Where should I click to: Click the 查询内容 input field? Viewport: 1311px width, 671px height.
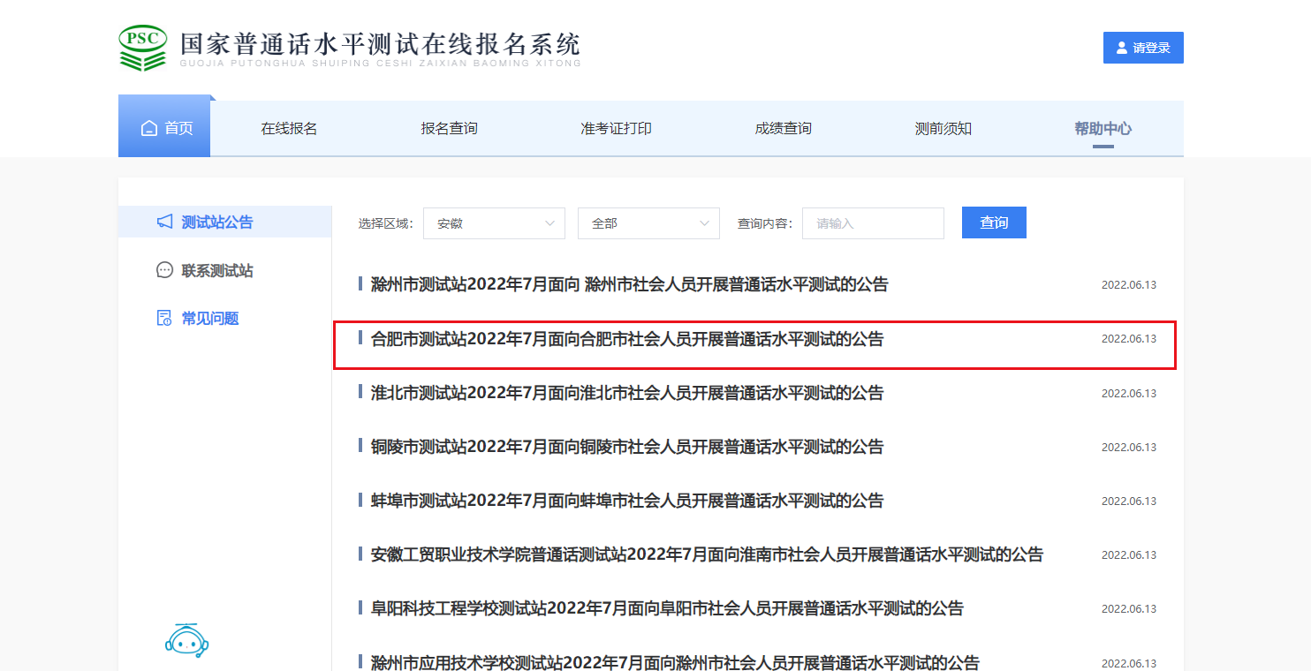[x=873, y=223]
